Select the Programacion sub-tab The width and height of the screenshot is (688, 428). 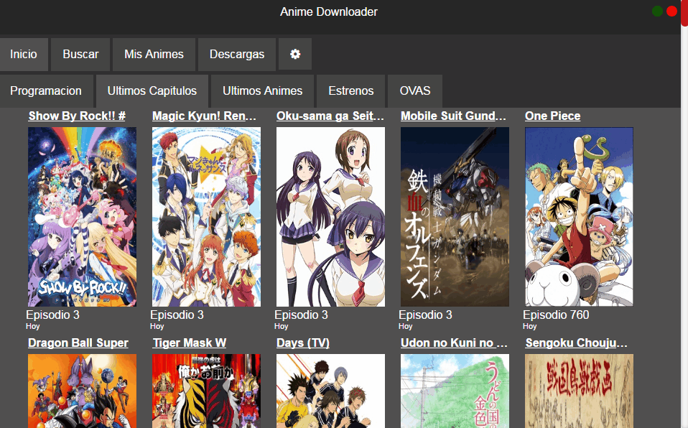pos(46,91)
